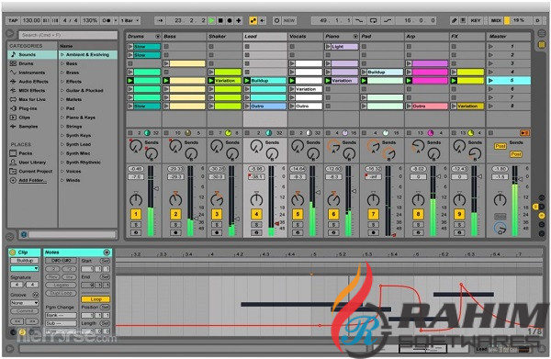551x359 pixels.
Task: Click the session record circle button
Action: point(277,21)
